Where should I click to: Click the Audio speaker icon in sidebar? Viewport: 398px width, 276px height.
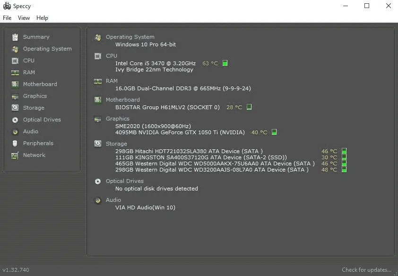[x=15, y=132]
